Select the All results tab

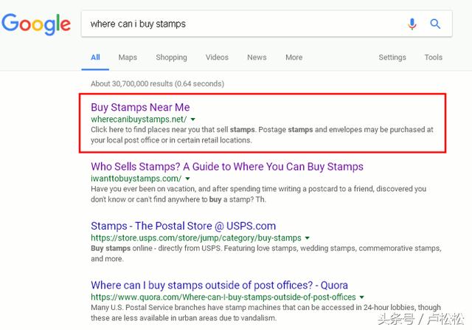pos(96,58)
